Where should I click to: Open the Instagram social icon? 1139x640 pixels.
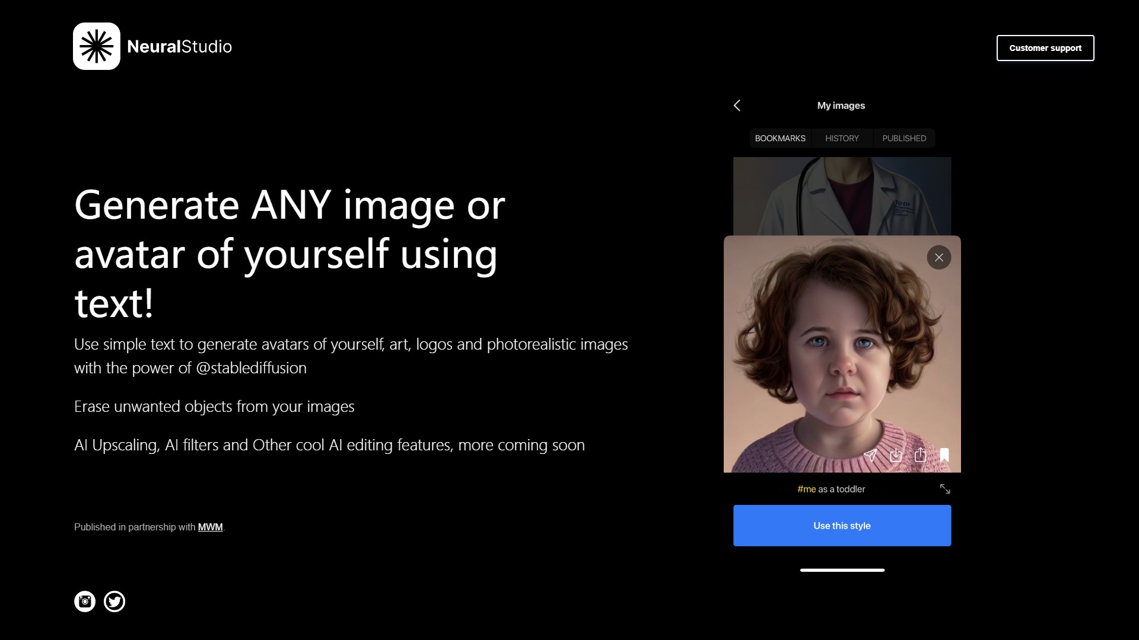pyautogui.click(x=85, y=601)
